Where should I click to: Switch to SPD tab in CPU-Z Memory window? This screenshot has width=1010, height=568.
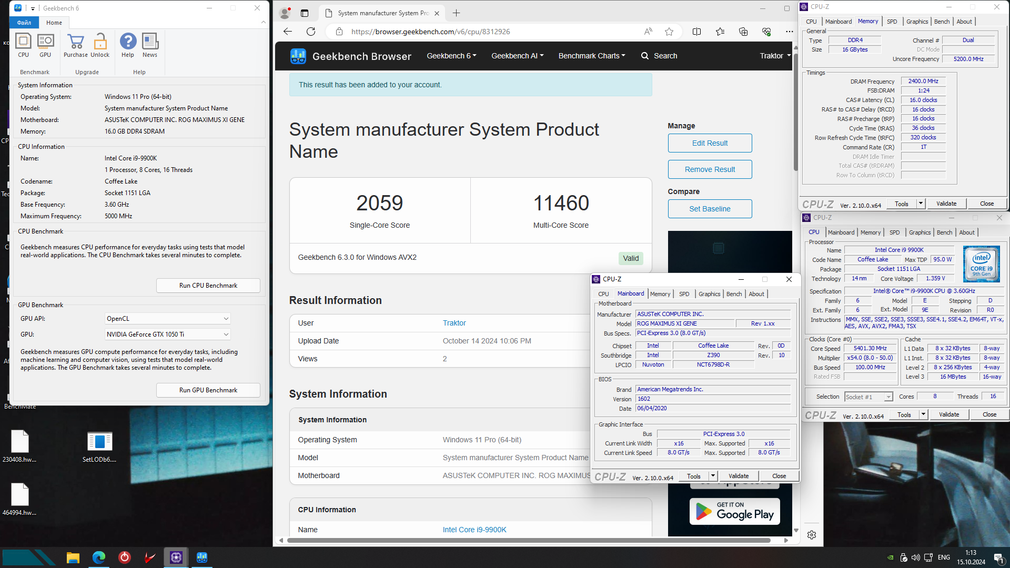pos(892,22)
